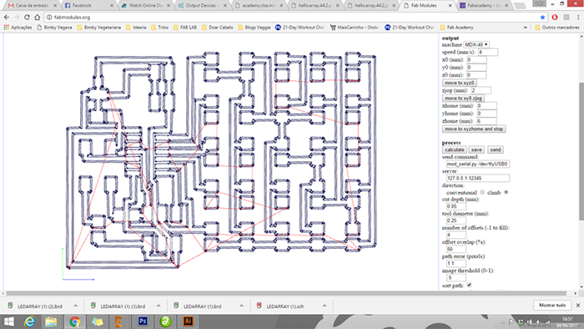The image size is (584, 329).
Task: Open Outros marcadores folder
Action: 557,28
